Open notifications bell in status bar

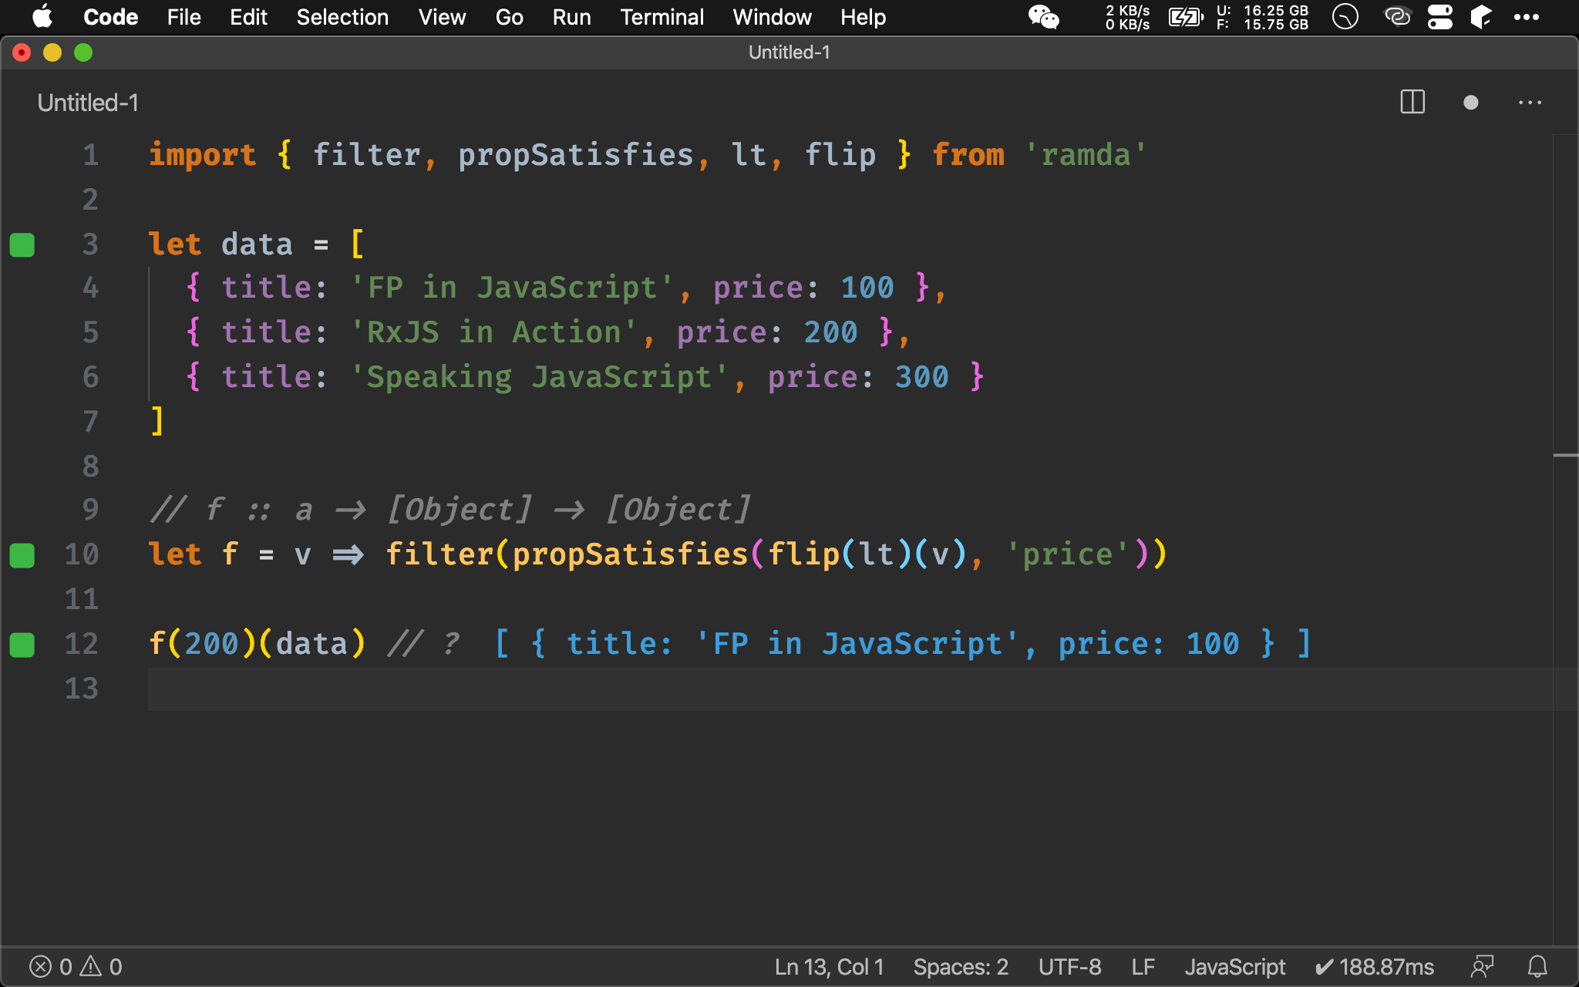[x=1537, y=966]
